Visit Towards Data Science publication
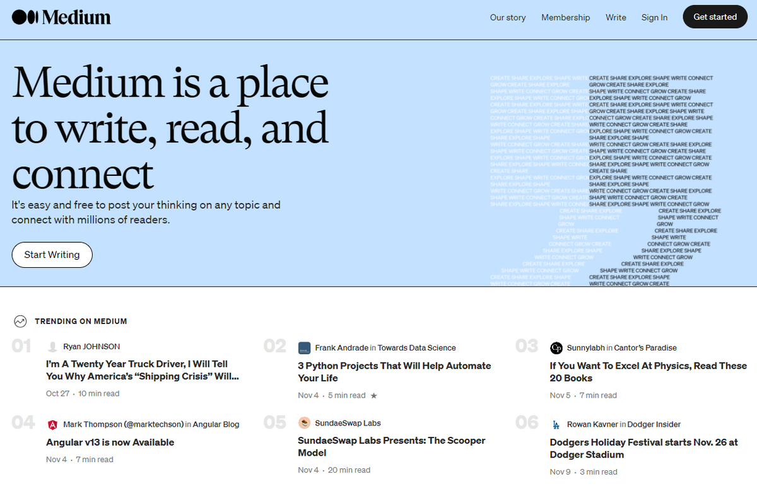The image size is (757, 498). 416,348
